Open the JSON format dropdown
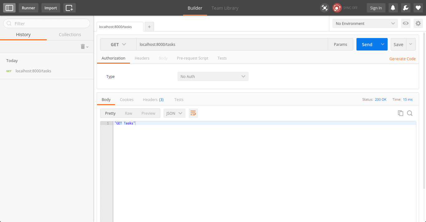 (x=174, y=113)
